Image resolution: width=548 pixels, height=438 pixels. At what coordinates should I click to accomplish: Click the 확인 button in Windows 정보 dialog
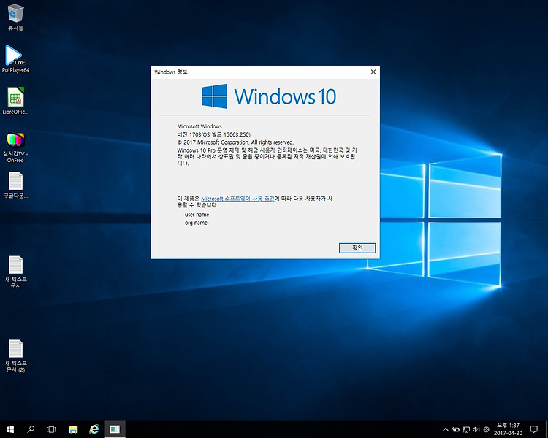coord(357,247)
